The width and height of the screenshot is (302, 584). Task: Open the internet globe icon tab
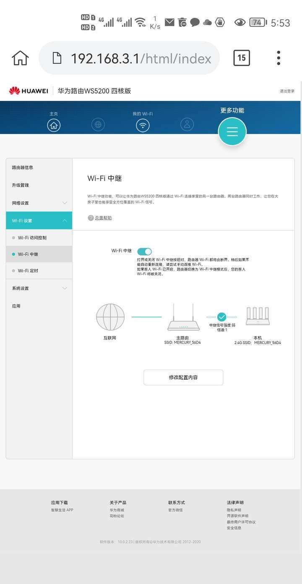(98, 125)
